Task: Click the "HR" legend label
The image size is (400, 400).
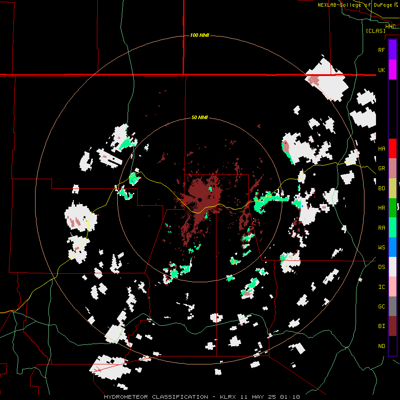Action: tap(381, 208)
